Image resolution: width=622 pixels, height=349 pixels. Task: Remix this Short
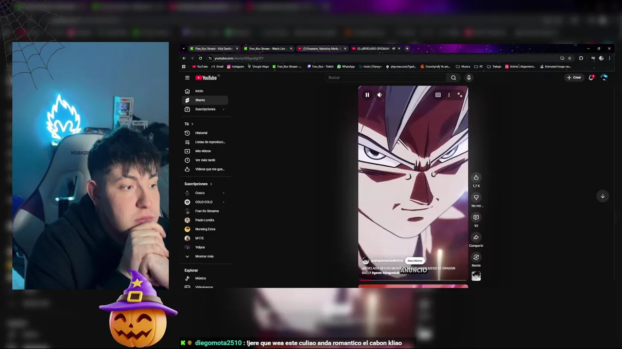(476, 257)
